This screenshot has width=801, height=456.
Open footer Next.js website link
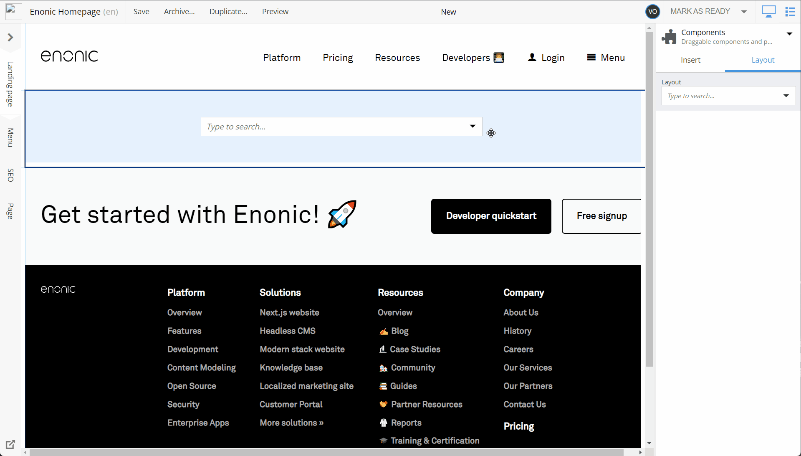tap(289, 312)
